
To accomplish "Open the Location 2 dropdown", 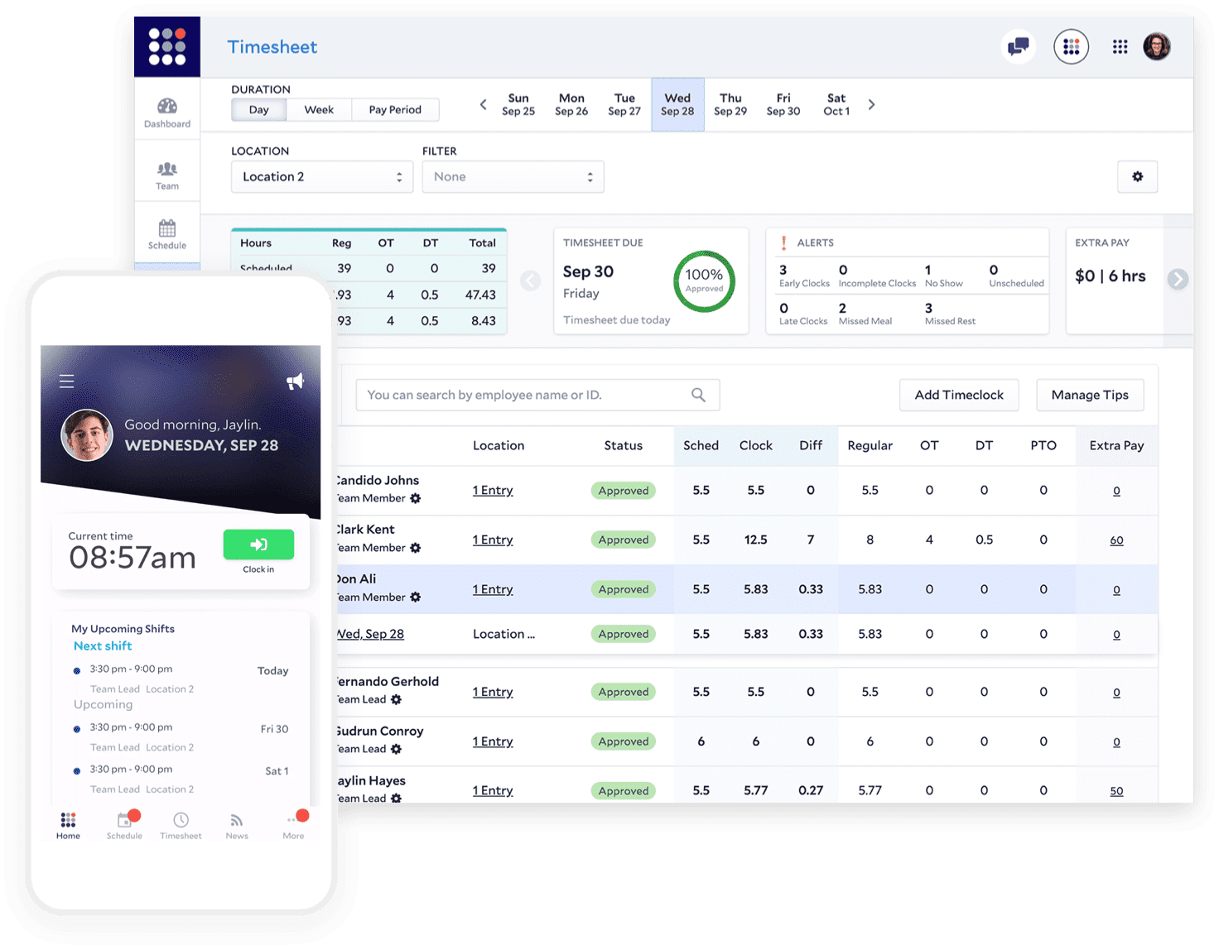I will 322,176.
